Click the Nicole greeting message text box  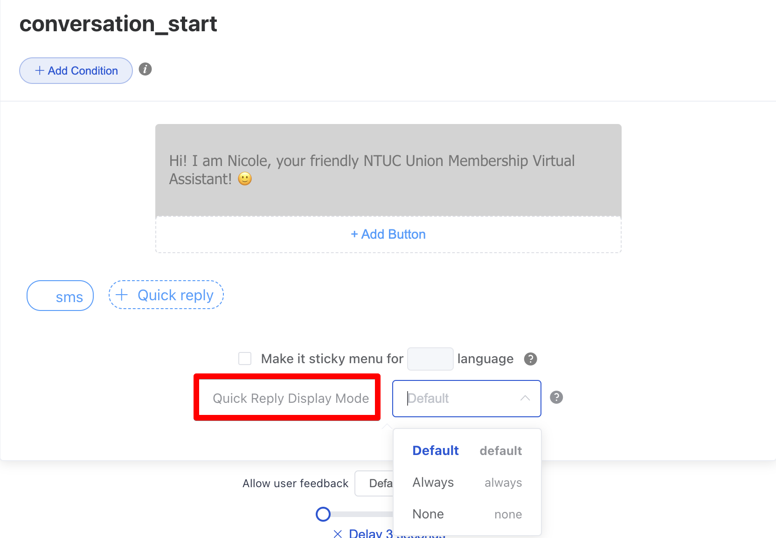click(388, 170)
